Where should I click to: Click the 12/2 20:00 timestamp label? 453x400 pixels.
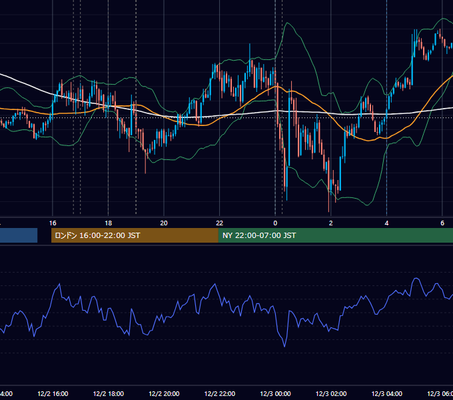coord(164,393)
